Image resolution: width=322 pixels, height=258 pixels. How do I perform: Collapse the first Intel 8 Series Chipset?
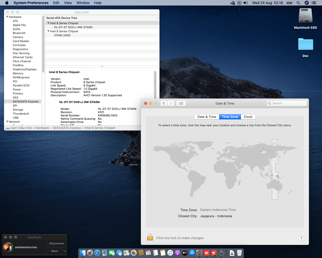[49, 23]
